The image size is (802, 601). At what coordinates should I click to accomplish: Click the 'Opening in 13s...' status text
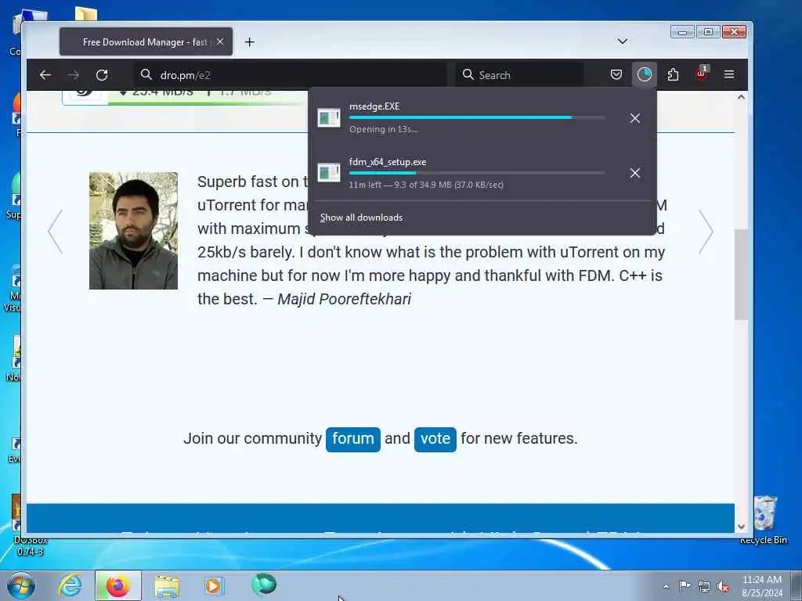click(x=384, y=129)
